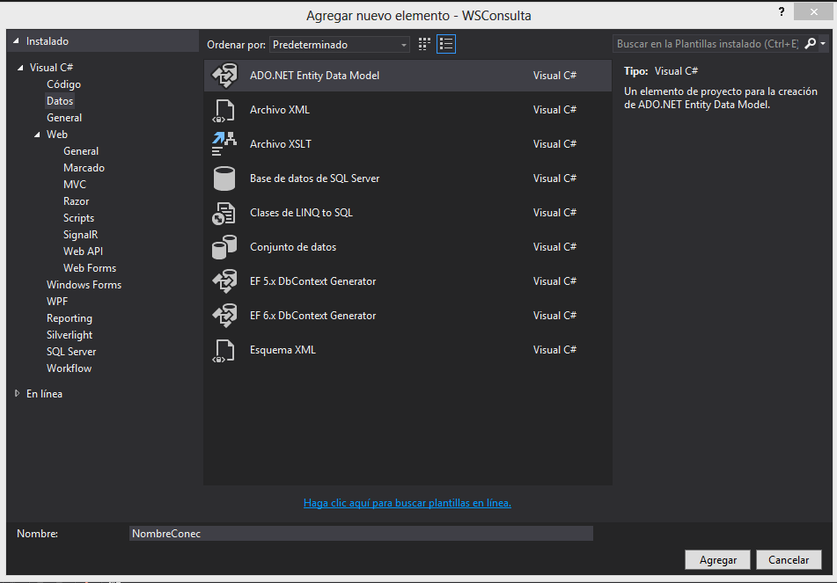Click the Archivo XML file icon

[x=224, y=110]
